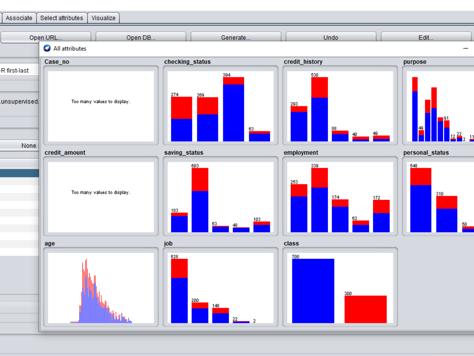Screen dimensions: 474x356
Task: Click the Undo button
Action: point(331,37)
